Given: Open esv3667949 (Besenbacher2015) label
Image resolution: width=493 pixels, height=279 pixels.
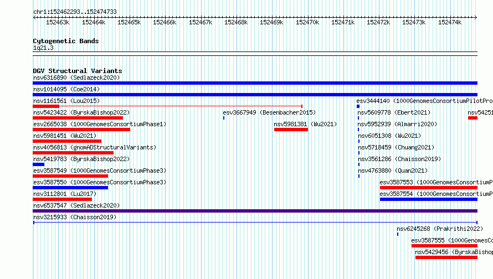Looking at the screenshot, I should (x=269, y=112).
